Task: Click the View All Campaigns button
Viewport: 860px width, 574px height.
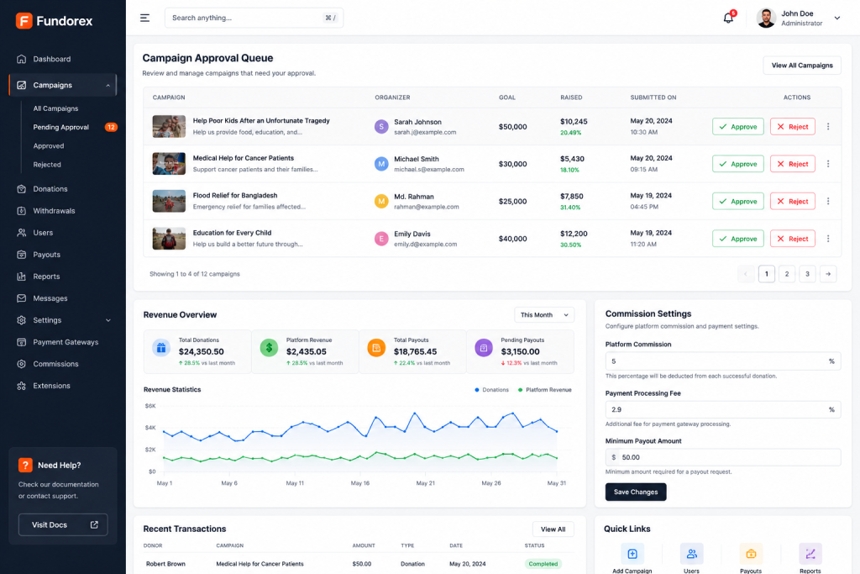Action: 802,66
